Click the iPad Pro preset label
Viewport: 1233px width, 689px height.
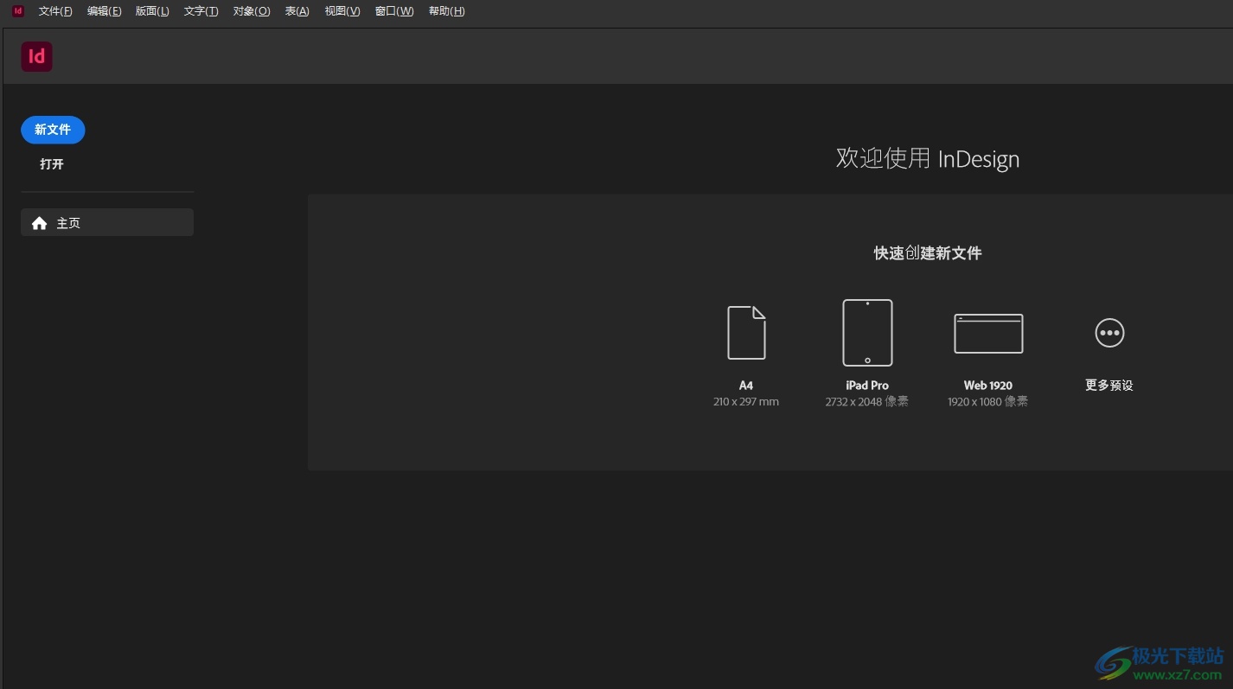(x=867, y=386)
